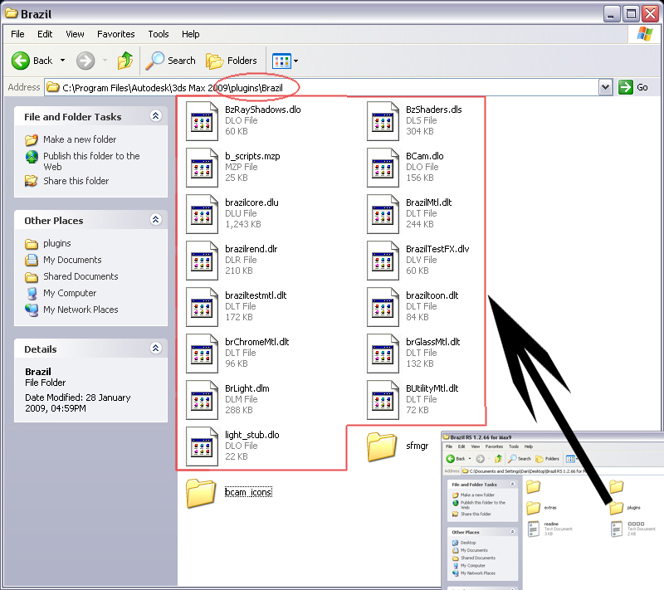Select the light_stub.dlo file icon
664x590 pixels.
pos(202,447)
